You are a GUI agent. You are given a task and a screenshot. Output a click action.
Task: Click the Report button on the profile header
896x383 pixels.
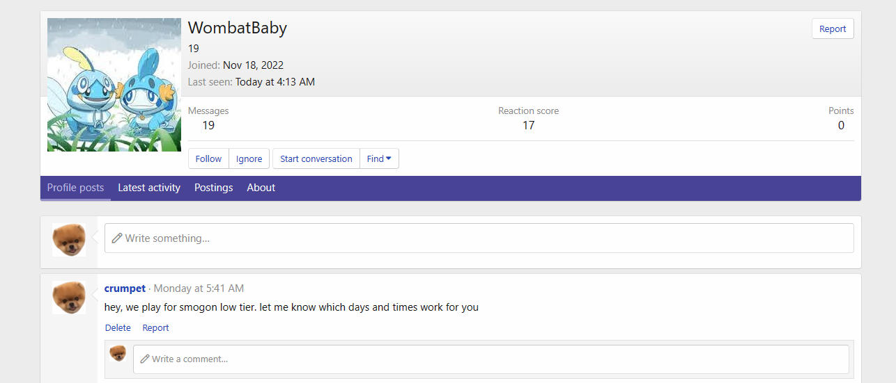[x=832, y=29]
